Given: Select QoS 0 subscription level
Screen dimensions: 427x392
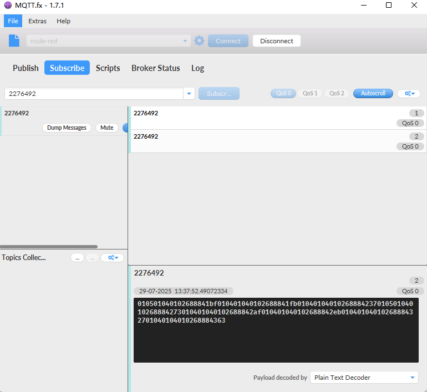Looking at the screenshot, I should coord(283,93).
